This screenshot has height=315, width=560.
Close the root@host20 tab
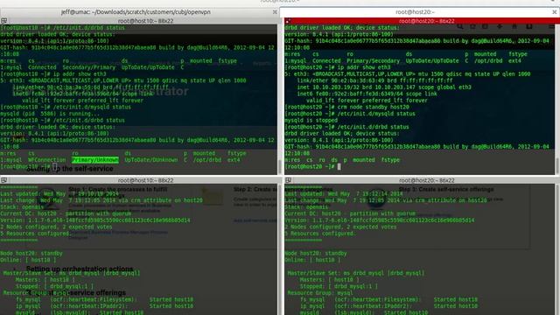[x=554, y=11]
